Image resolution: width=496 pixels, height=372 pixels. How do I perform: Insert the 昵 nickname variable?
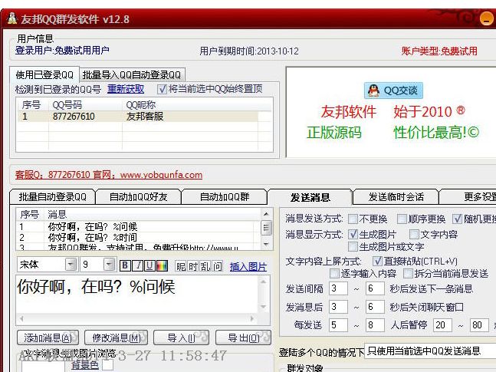pos(182,266)
